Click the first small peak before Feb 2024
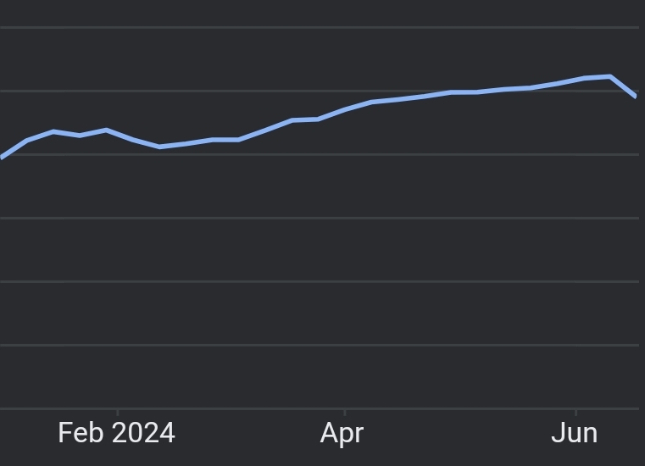 [53, 131]
